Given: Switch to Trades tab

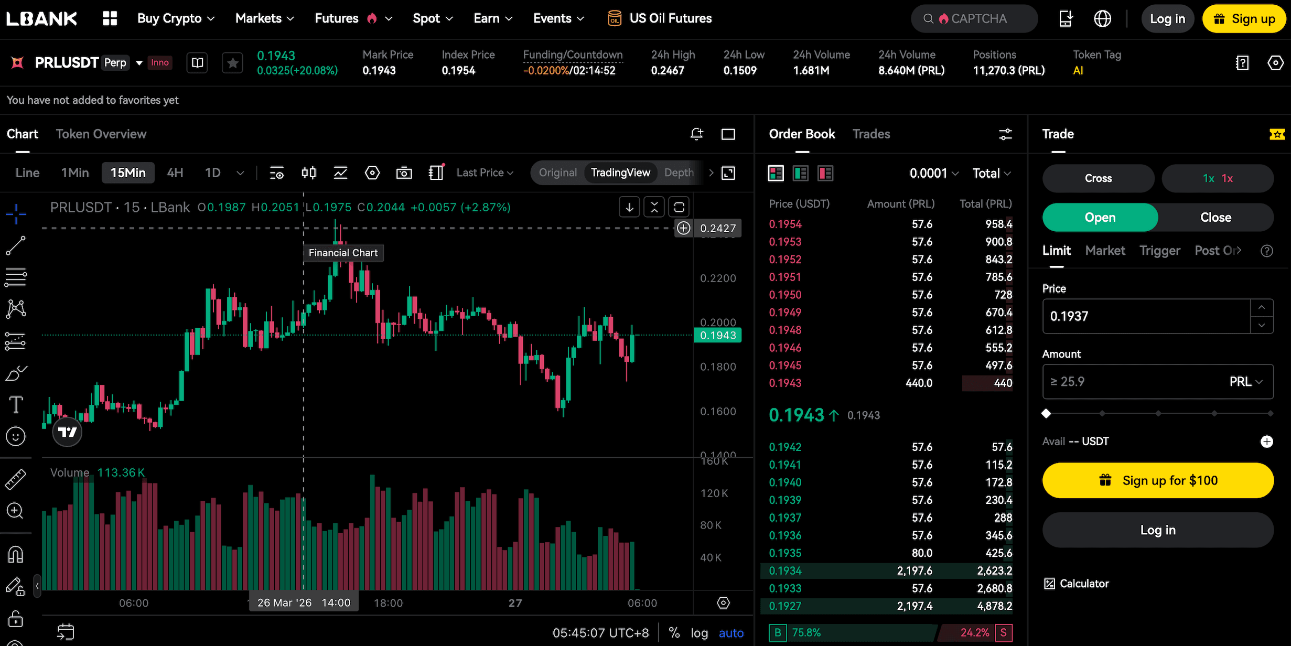Looking at the screenshot, I should pyautogui.click(x=871, y=134).
